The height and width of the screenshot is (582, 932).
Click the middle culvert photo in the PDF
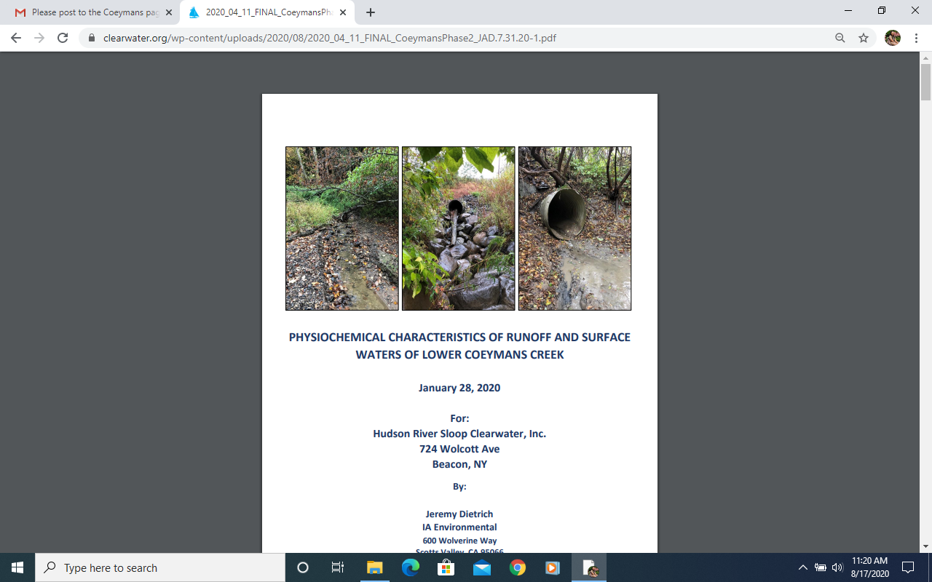(458, 228)
